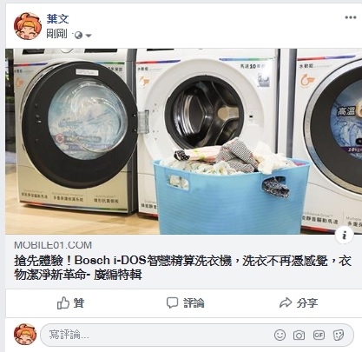The width and height of the screenshot is (362, 352).
Task: Click the 葉文 profile avatar at top
Action: [x=28, y=26]
